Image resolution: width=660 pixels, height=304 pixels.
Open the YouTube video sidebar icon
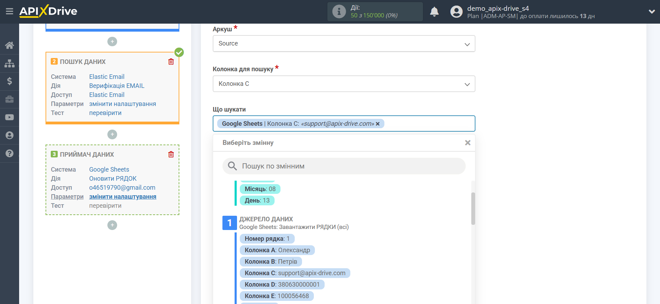(9, 117)
